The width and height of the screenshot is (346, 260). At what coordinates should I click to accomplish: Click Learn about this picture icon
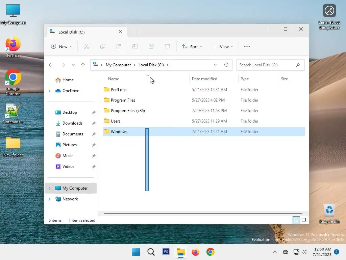(329, 17)
